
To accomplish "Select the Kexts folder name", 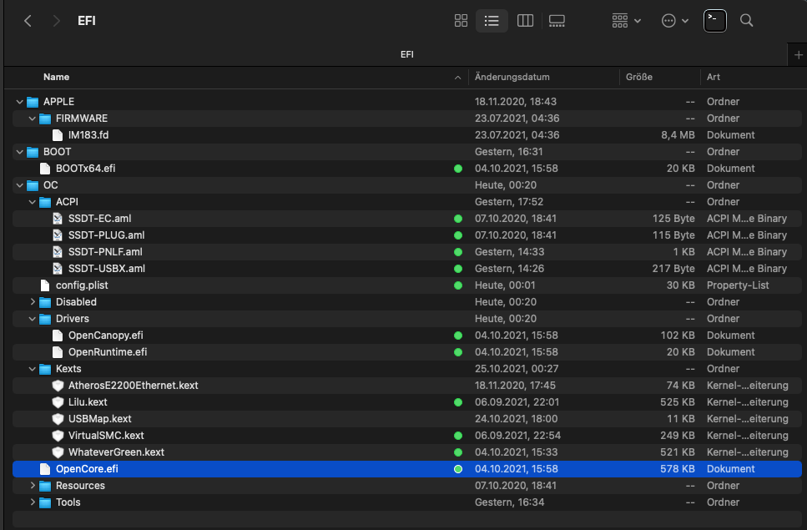I will click(68, 368).
